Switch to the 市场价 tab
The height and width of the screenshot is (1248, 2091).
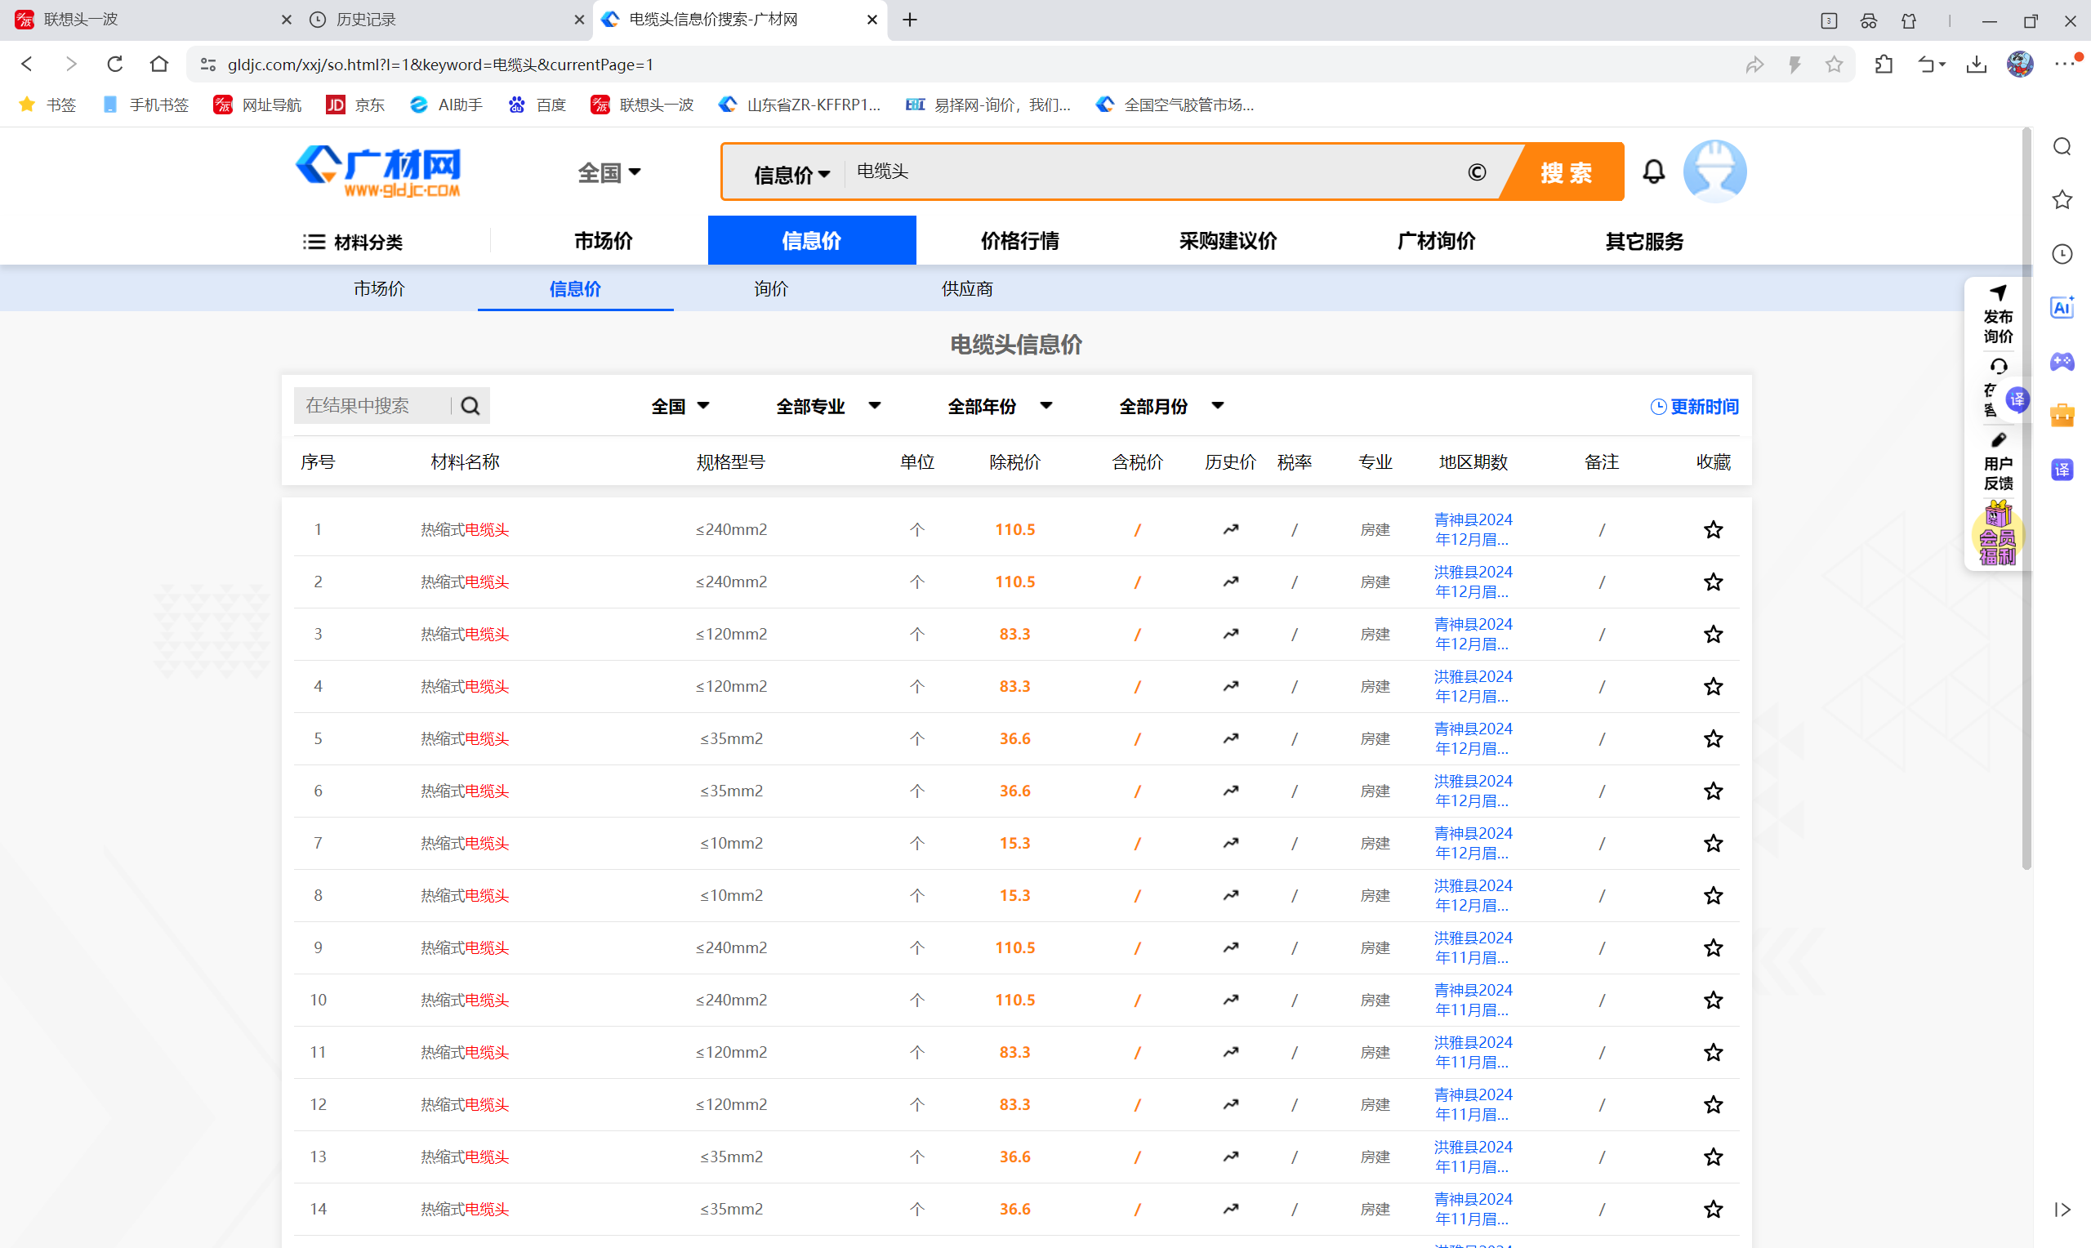(x=378, y=288)
